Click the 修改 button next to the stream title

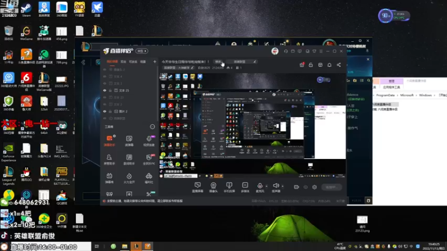click(218, 61)
